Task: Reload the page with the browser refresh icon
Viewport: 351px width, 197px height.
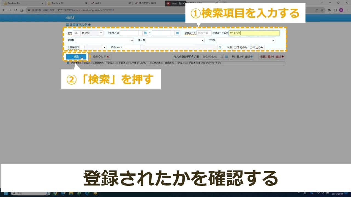Action: pyautogui.click(x=16, y=10)
